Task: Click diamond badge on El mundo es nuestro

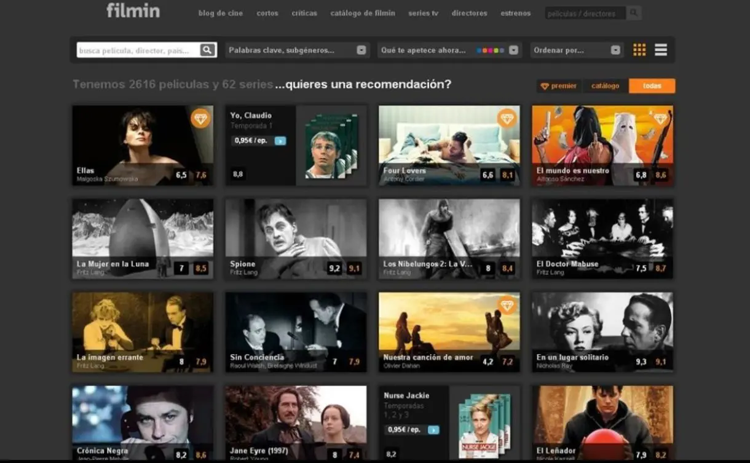Action: click(x=660, y=118)
